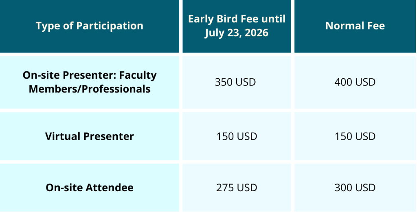Select the "On-site Attendee" row label
Viewport: 417px width, 212px height.
click(x=90, y=188)
